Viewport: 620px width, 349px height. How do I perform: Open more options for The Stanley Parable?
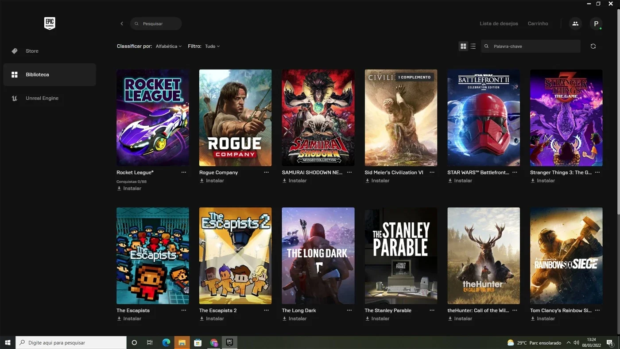432,310
